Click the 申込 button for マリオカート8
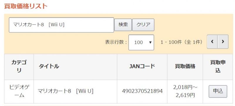 pyautogui.click(x=218, y=91)
